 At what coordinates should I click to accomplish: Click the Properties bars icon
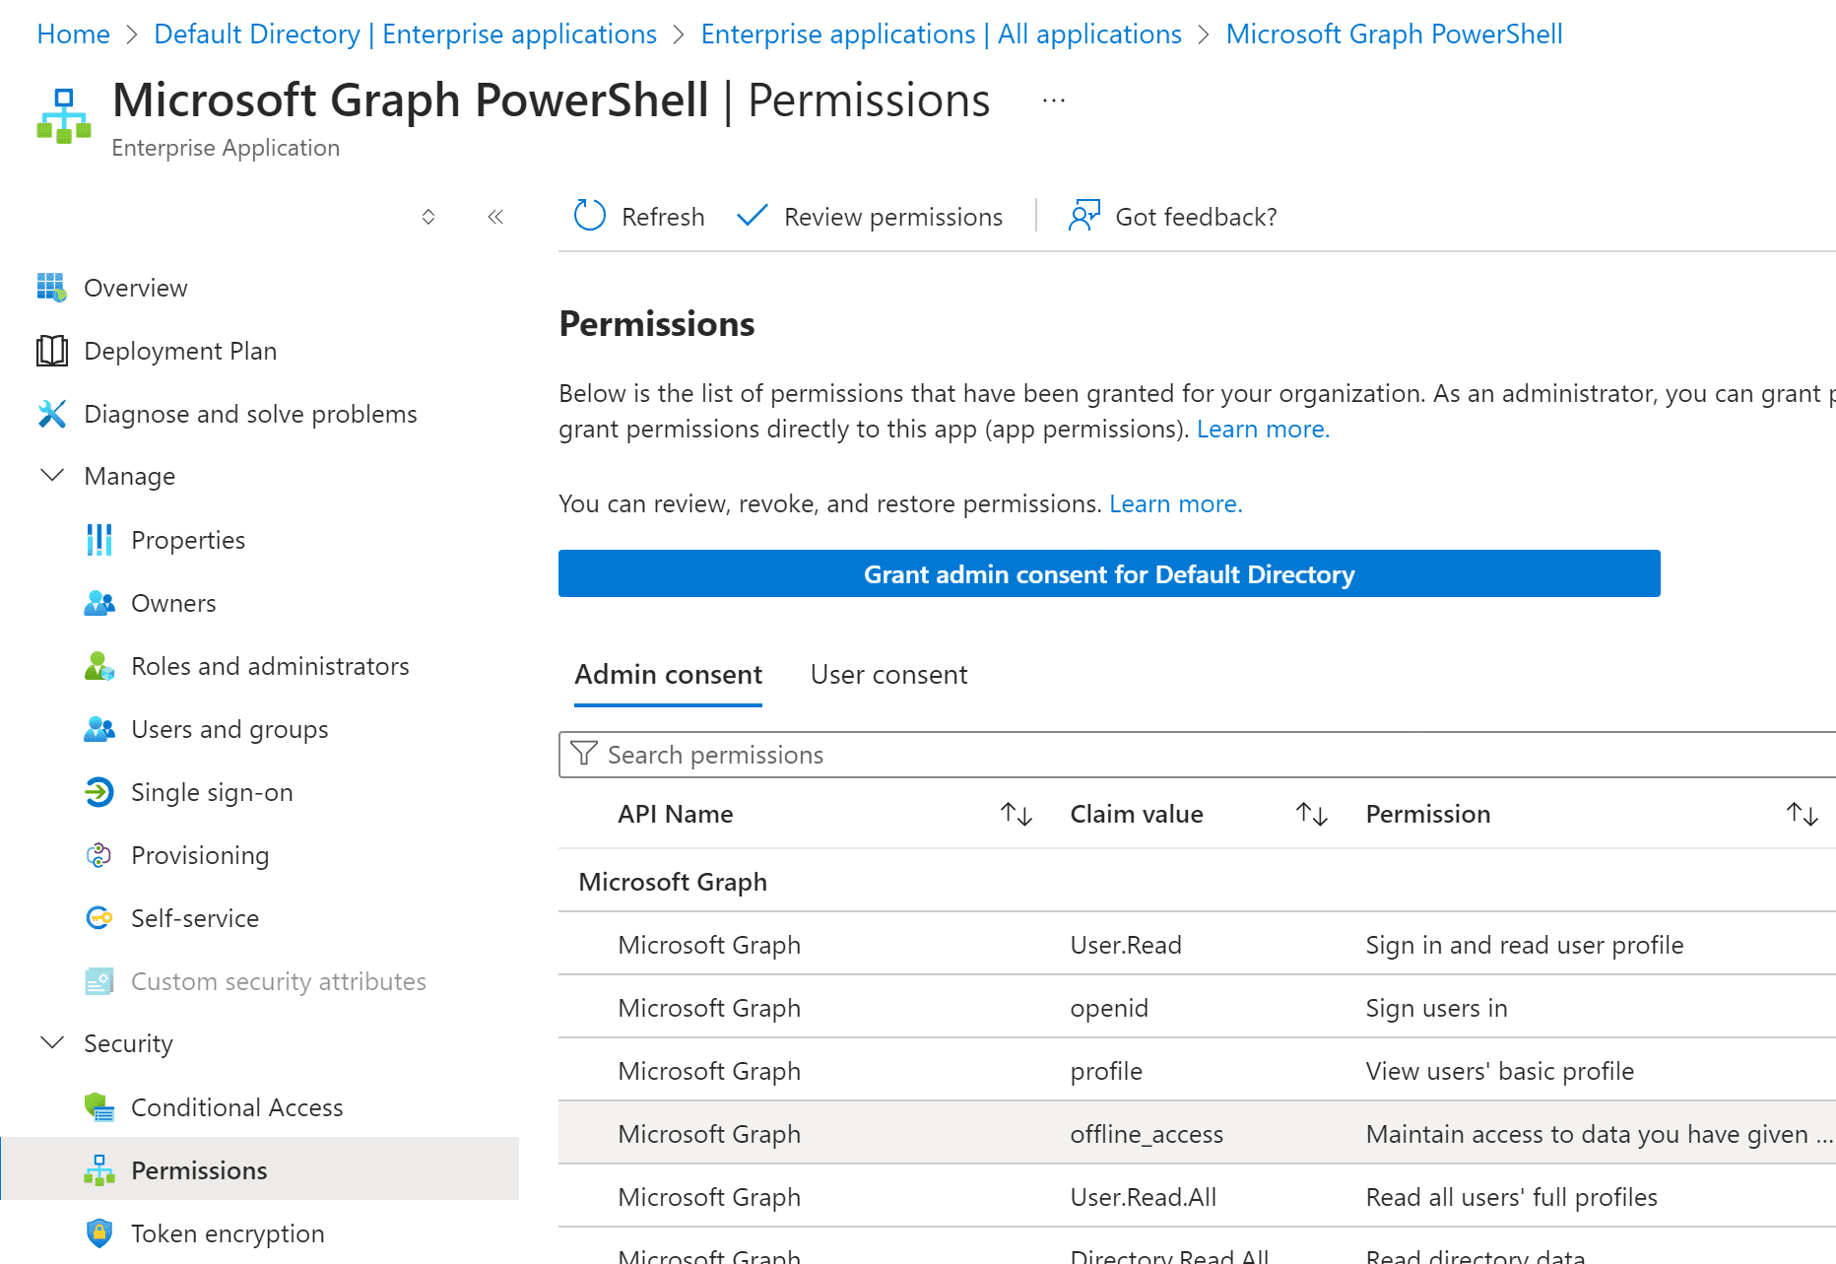(x=98, y=540)
